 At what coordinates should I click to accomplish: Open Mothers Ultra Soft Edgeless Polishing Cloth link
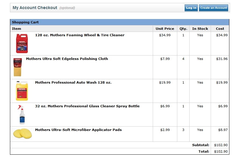pos(67,59)
